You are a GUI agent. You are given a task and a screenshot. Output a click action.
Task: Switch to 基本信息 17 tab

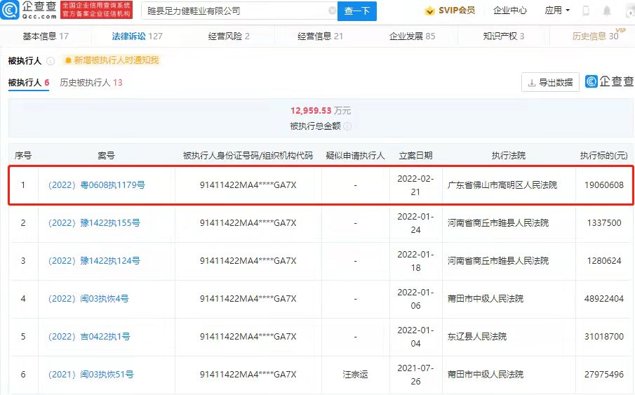tap(46, 36)
